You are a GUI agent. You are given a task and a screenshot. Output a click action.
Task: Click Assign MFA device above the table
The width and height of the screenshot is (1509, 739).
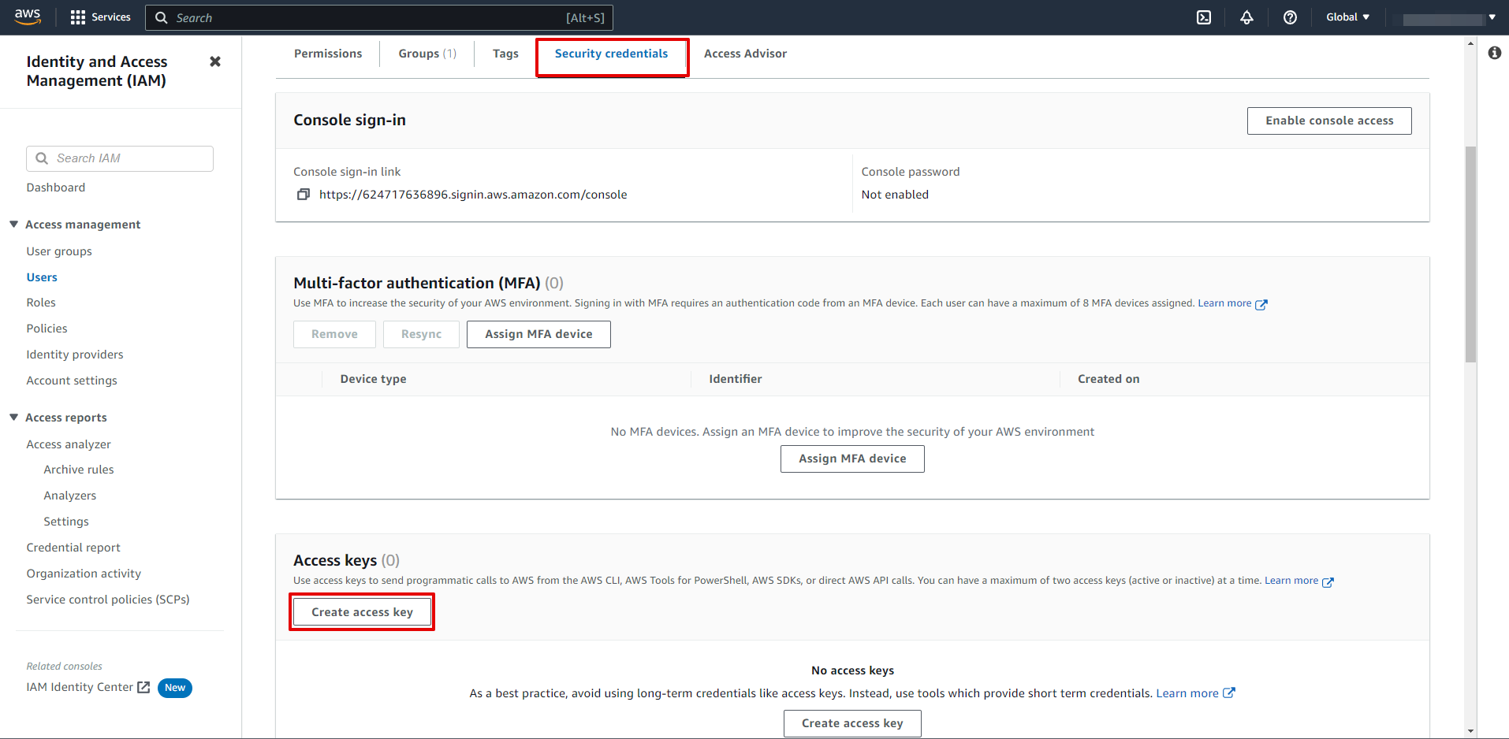538,334
